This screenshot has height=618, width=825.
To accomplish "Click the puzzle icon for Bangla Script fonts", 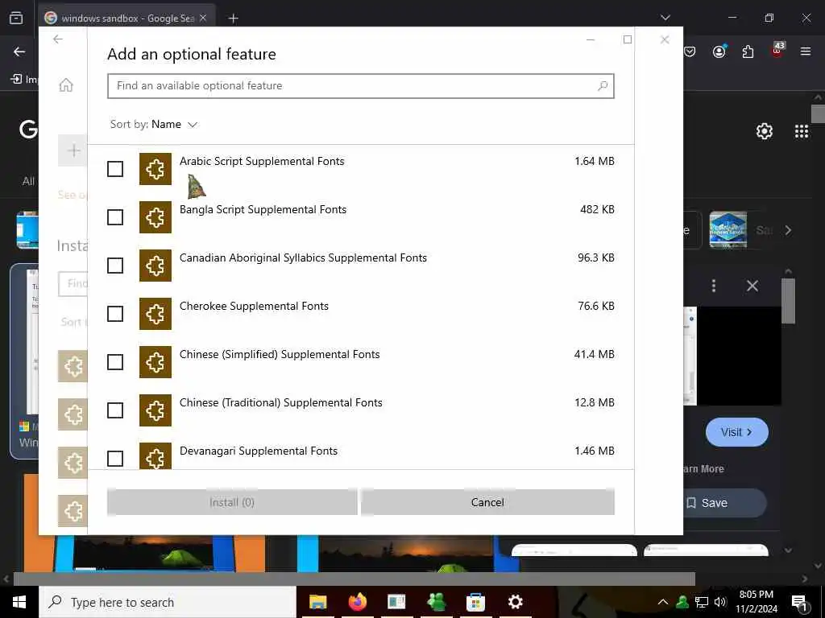I will 155,217.
